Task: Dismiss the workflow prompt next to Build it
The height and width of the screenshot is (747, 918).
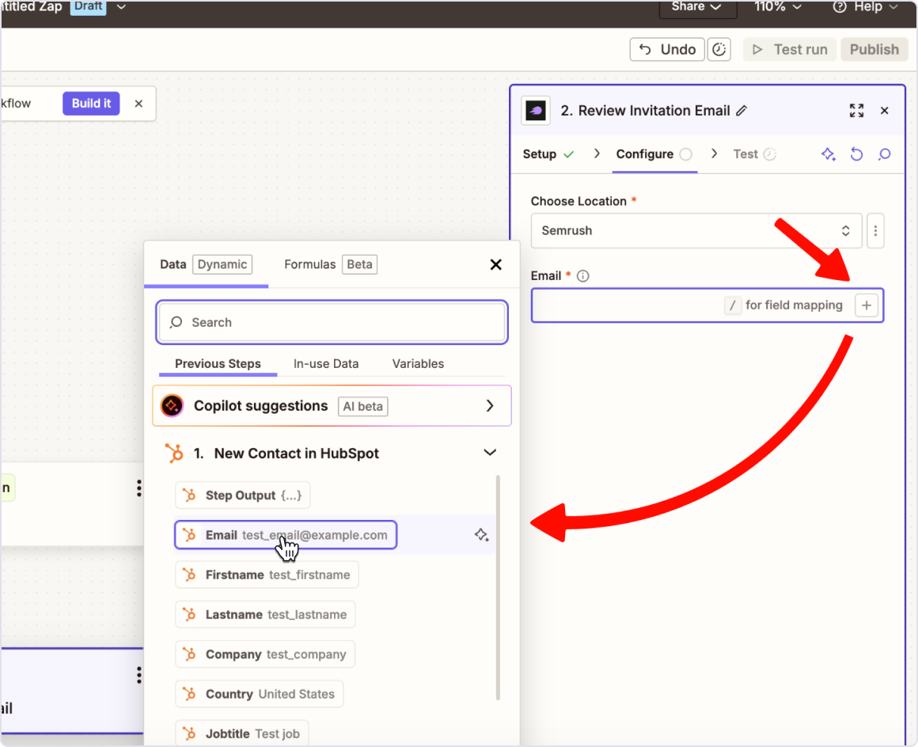Action: click(x=138, y=104)
